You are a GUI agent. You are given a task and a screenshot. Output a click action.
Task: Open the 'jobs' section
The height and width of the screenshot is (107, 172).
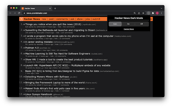[87, 19]
